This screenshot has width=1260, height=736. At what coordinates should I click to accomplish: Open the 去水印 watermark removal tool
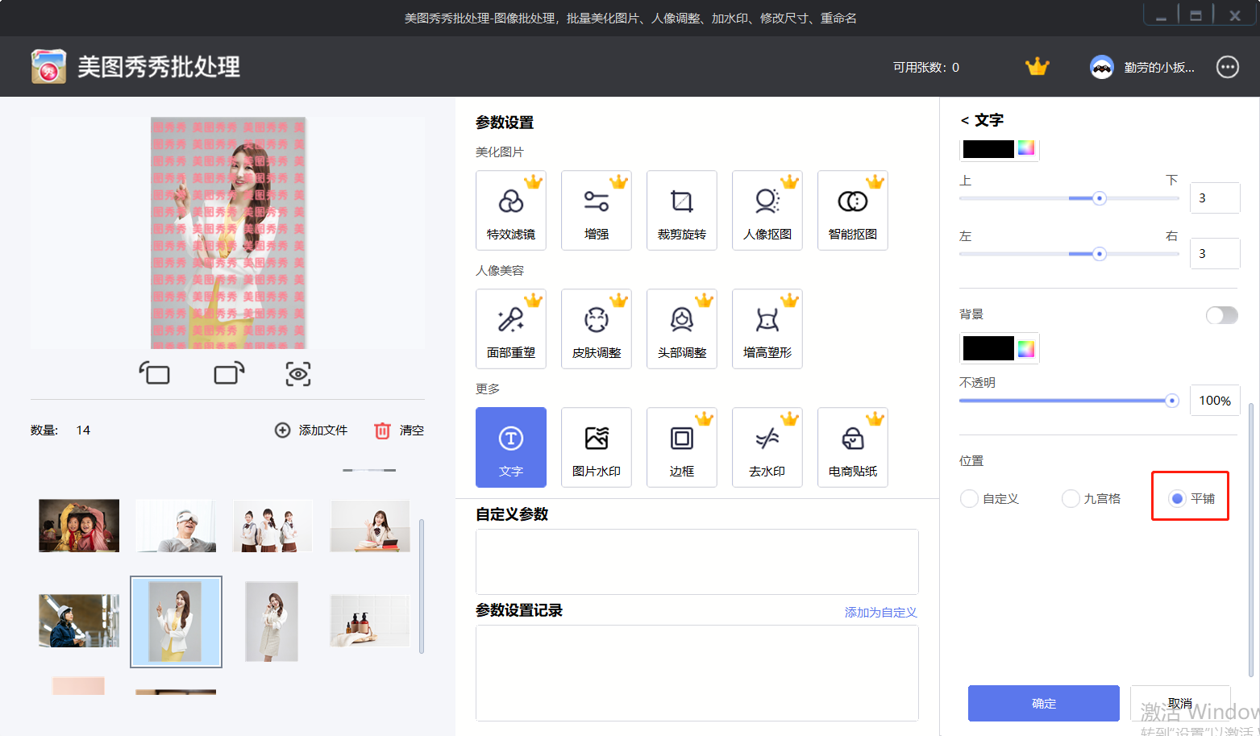(767, 447)
